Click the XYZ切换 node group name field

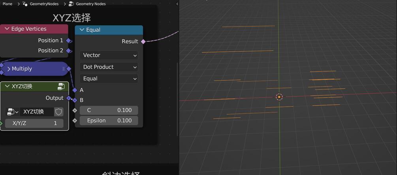tap(37, 112)
